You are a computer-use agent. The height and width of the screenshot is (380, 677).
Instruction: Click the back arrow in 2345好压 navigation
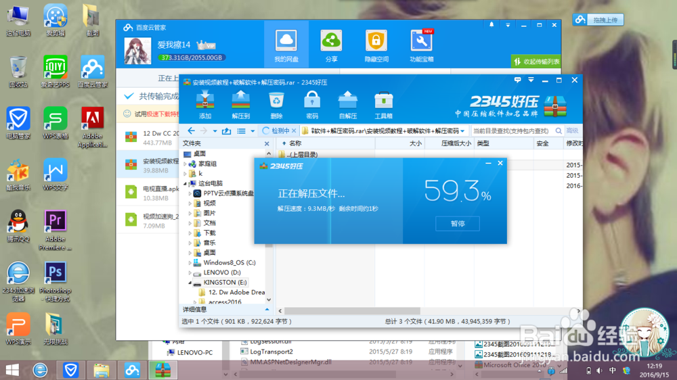[x=192, y=130]
